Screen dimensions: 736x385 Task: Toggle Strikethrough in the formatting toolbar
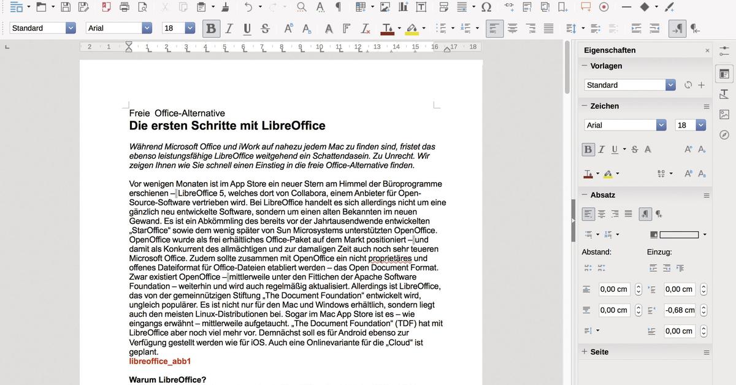tap(265, 28)
